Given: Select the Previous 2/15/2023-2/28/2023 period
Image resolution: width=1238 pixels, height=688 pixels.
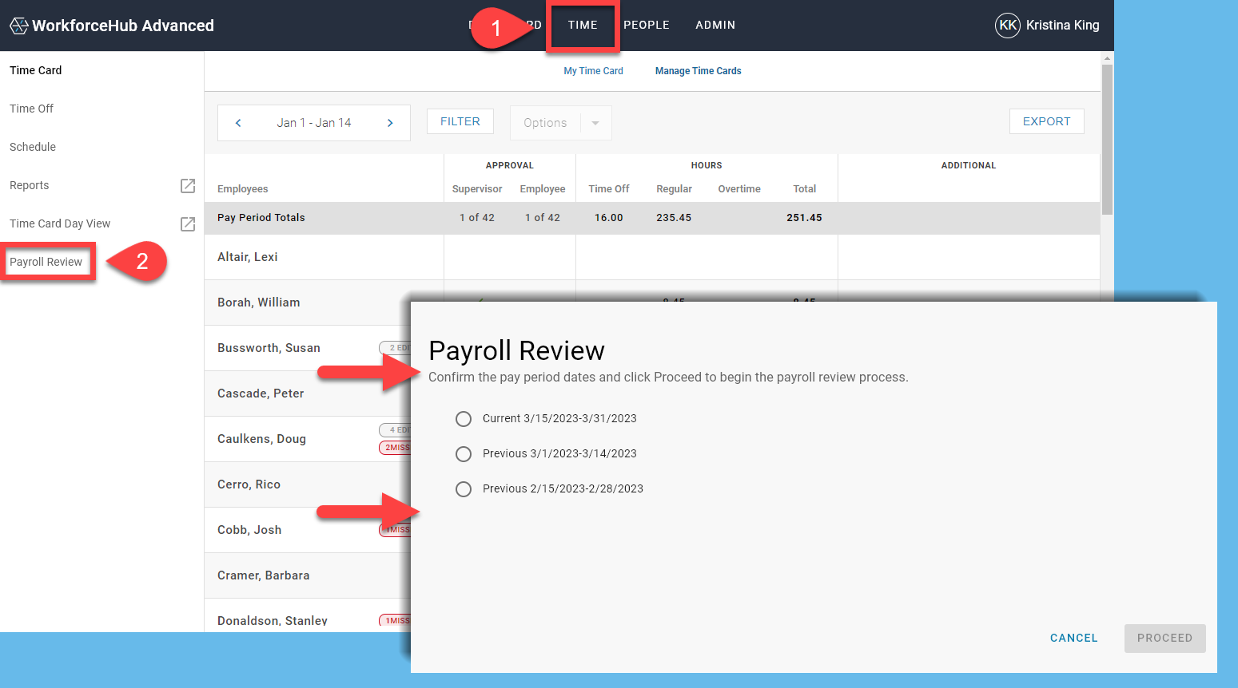Looking at the screenshot, I should pyautogui.click(x=464, y=488).
